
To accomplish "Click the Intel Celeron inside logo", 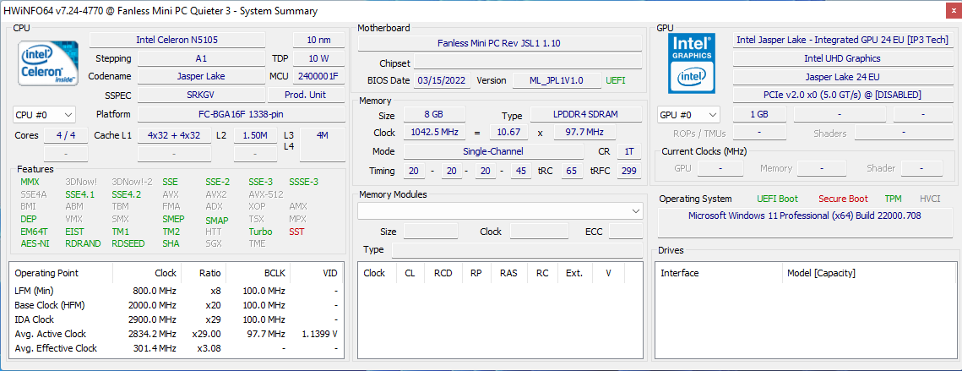I will (x=48, y=63).
